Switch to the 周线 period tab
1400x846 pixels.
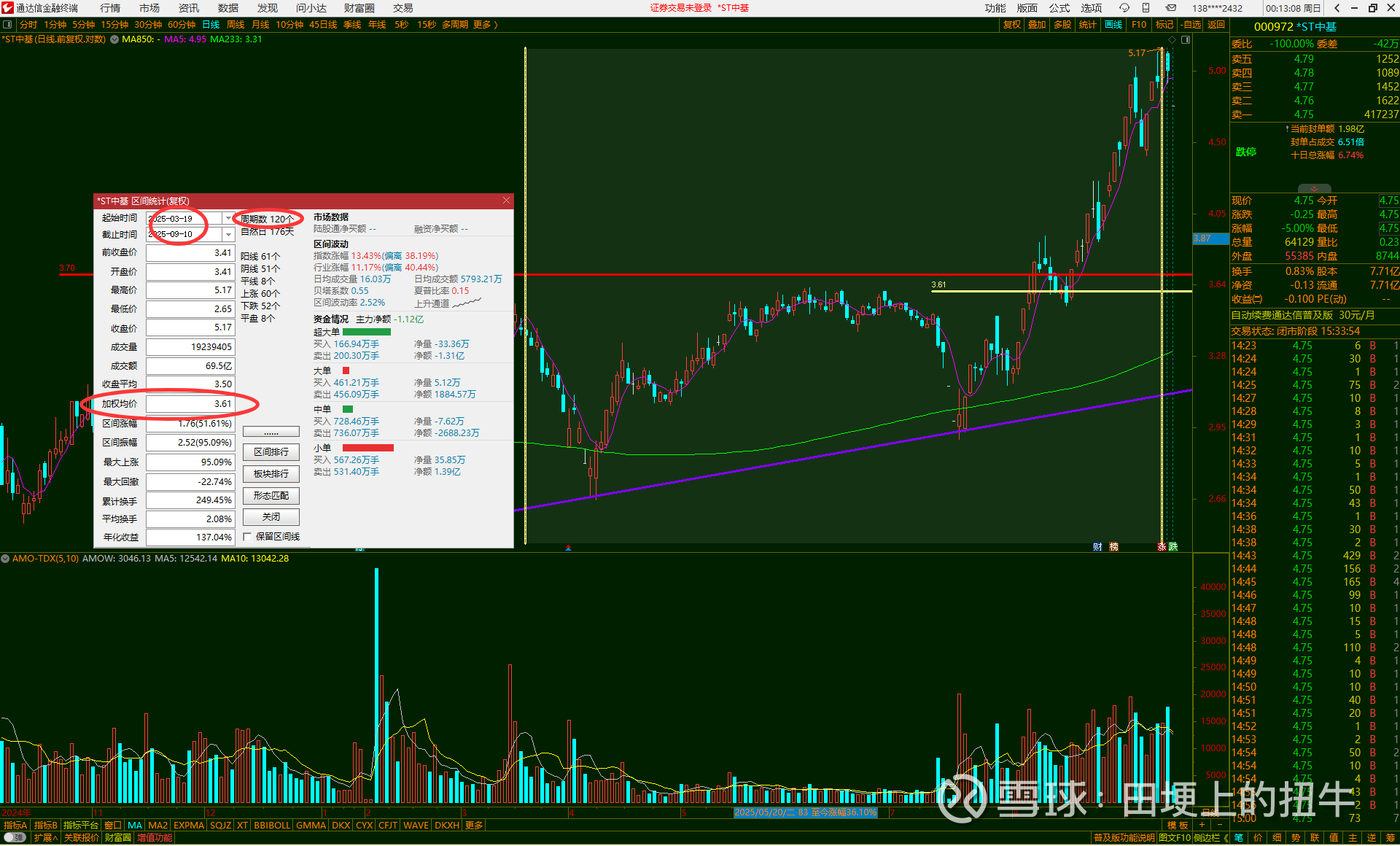[x=236, y=25]
